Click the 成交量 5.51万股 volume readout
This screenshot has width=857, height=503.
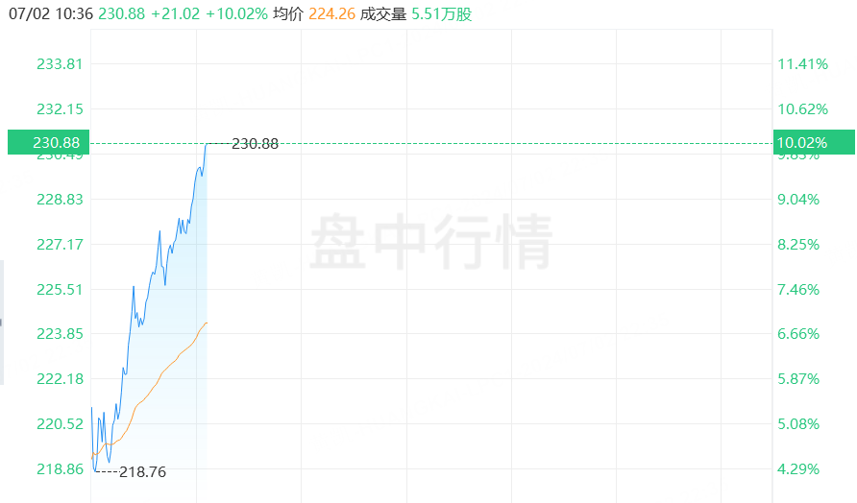point(416,13)
